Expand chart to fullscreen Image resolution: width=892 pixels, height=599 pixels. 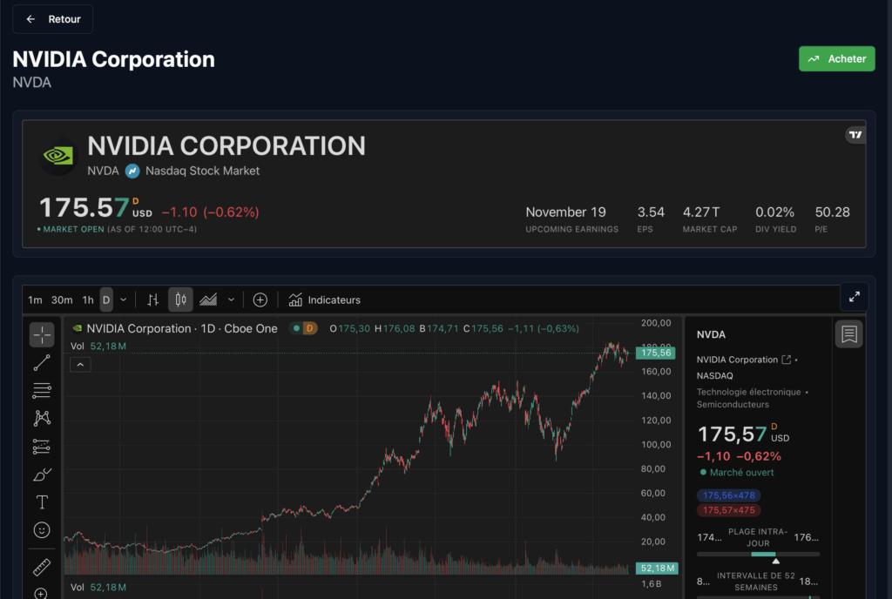tap(854, 297)
